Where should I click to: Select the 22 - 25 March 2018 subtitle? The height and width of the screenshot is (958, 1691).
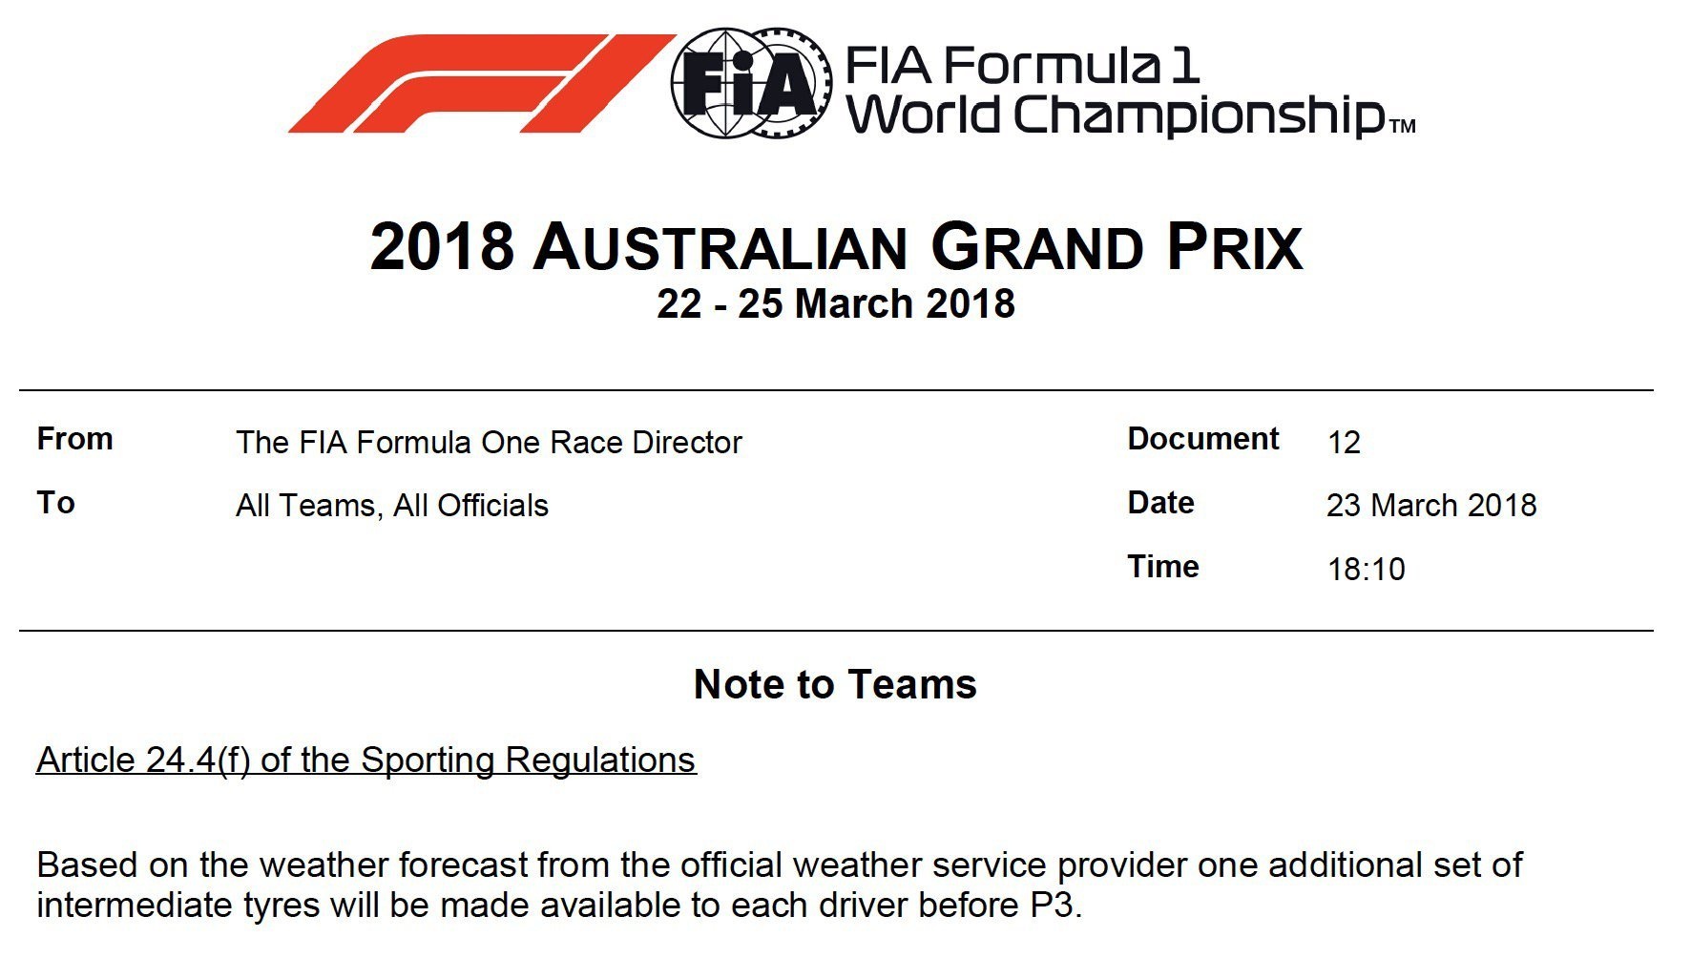[836, 304]
